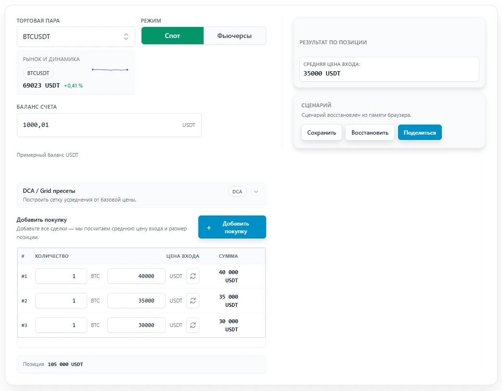Refresh price for purchase row #3
The image size is (502, 391).
coord(193,325)
